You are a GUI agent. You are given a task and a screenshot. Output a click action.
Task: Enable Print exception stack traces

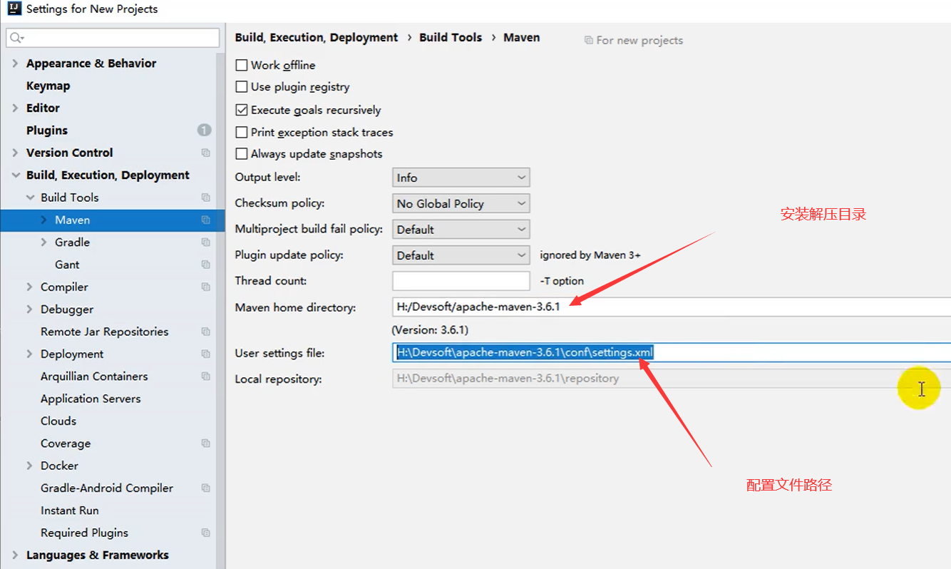[x=242, y=132]
